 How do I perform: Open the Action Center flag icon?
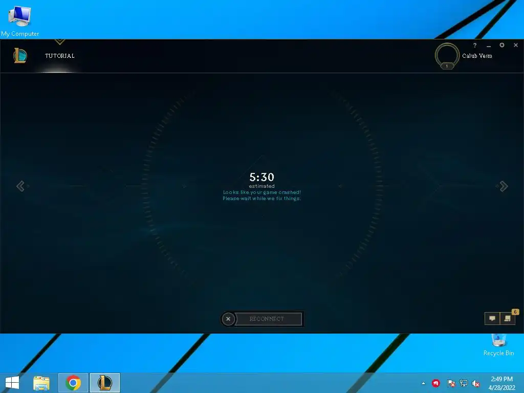451,383
